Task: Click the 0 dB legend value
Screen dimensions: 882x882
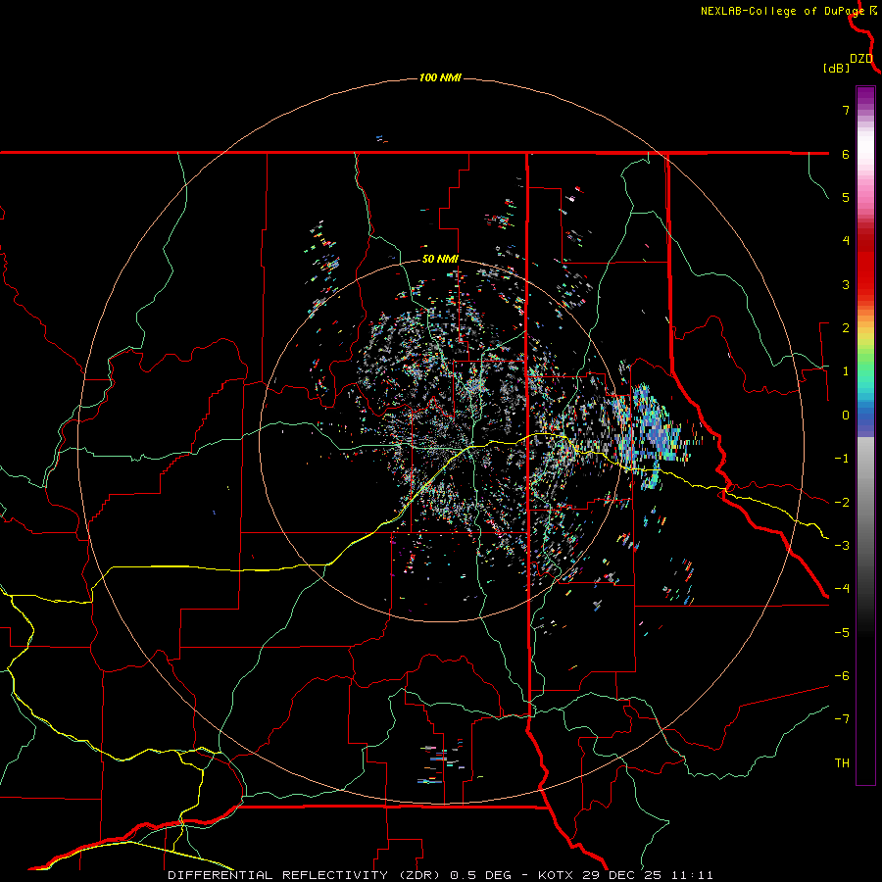Action: [x=846, y=416]
